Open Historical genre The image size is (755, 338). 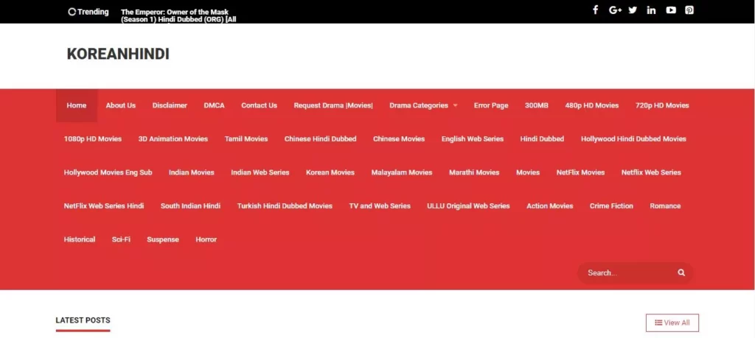tap(80, 239)
